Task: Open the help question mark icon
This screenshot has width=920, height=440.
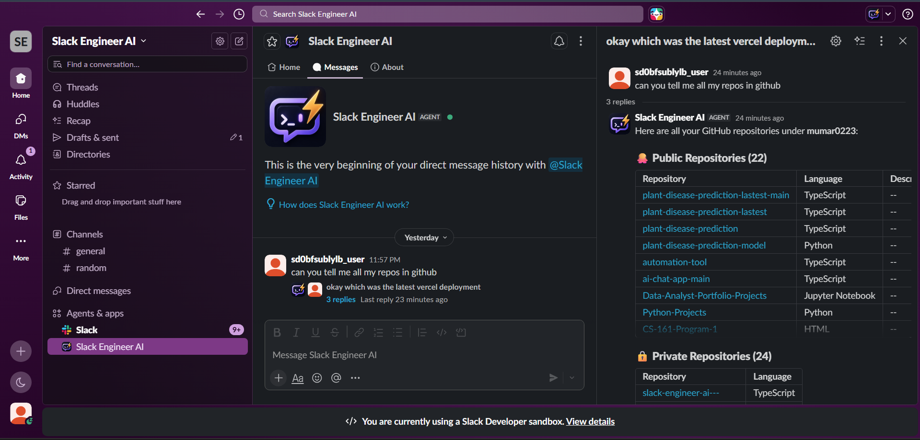Action: [908, 14]
